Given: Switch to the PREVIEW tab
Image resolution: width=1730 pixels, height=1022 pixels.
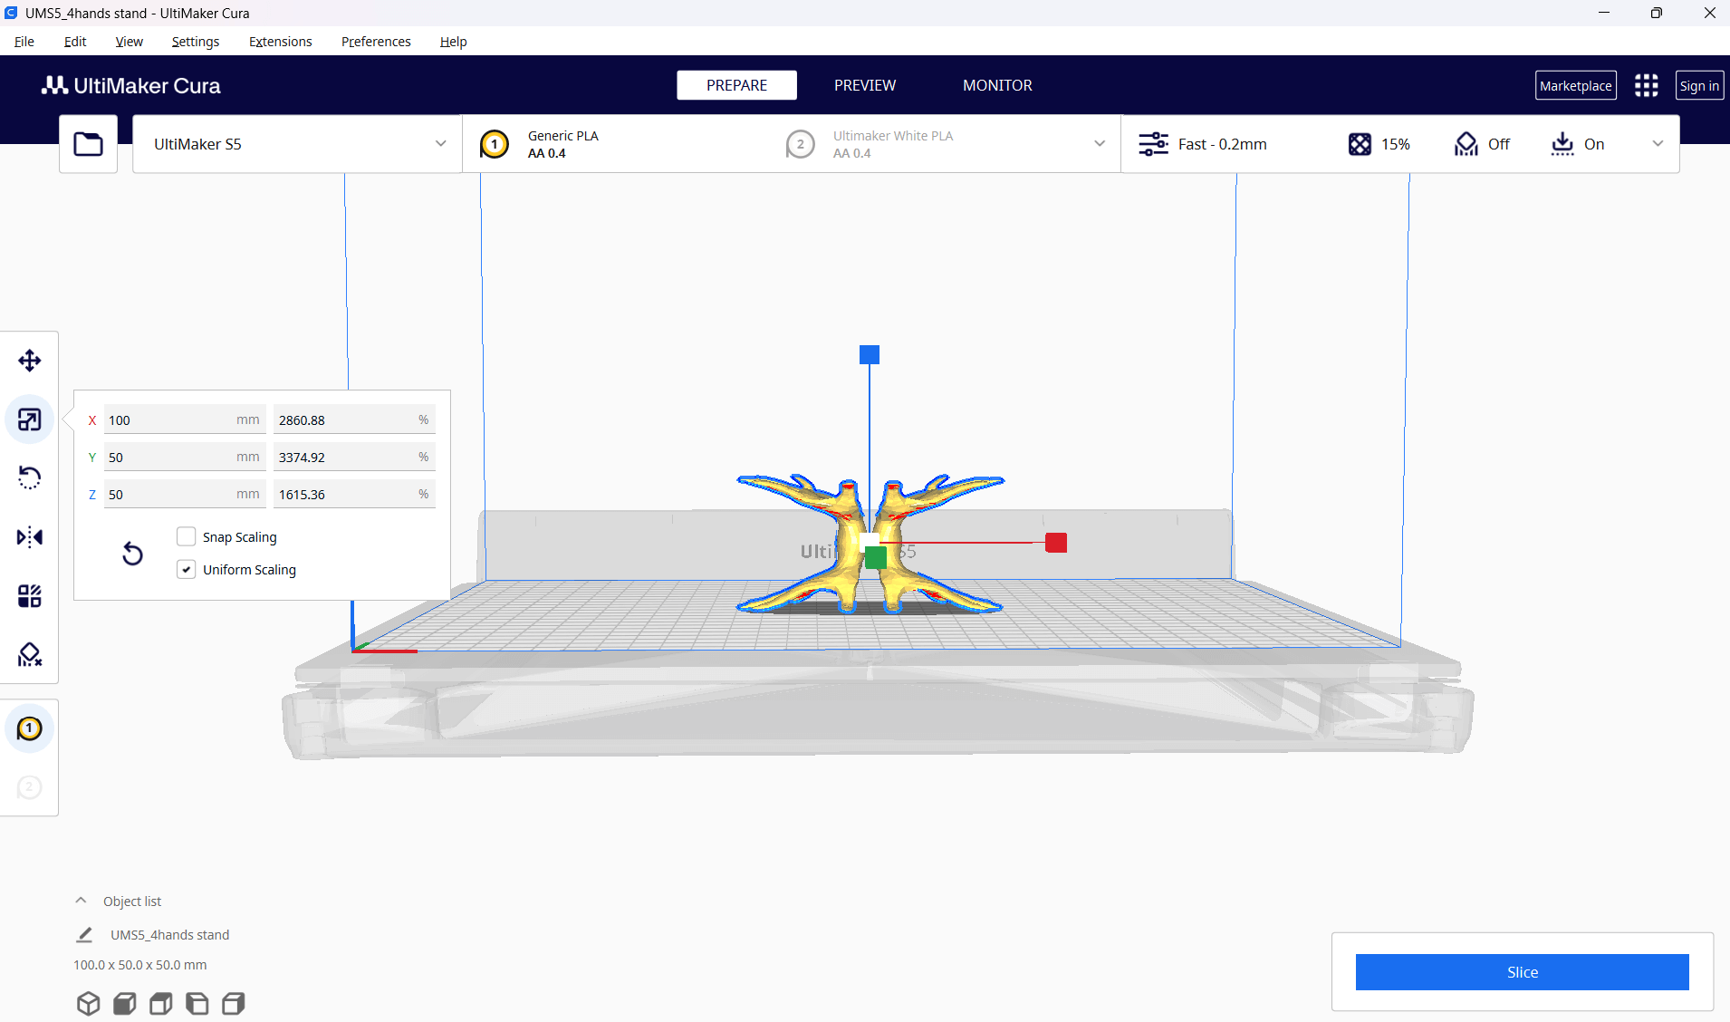Looking at the screenshot, I should (x=864, y=85).
